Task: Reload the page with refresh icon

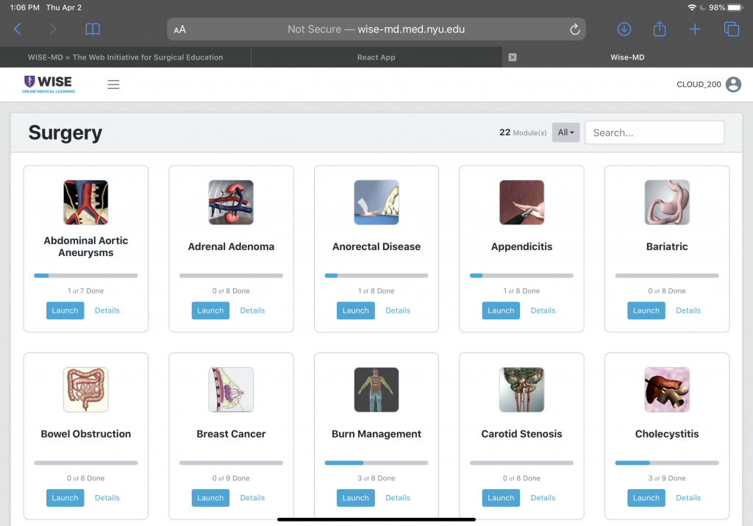Action: [575, 29]
